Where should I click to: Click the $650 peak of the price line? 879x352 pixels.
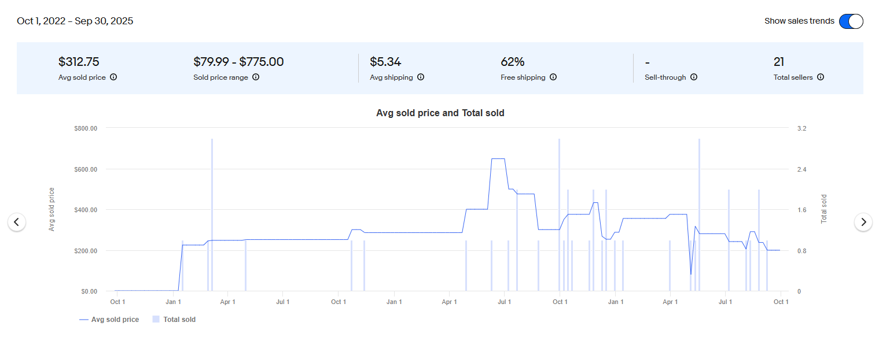click(x=498, y=158)
